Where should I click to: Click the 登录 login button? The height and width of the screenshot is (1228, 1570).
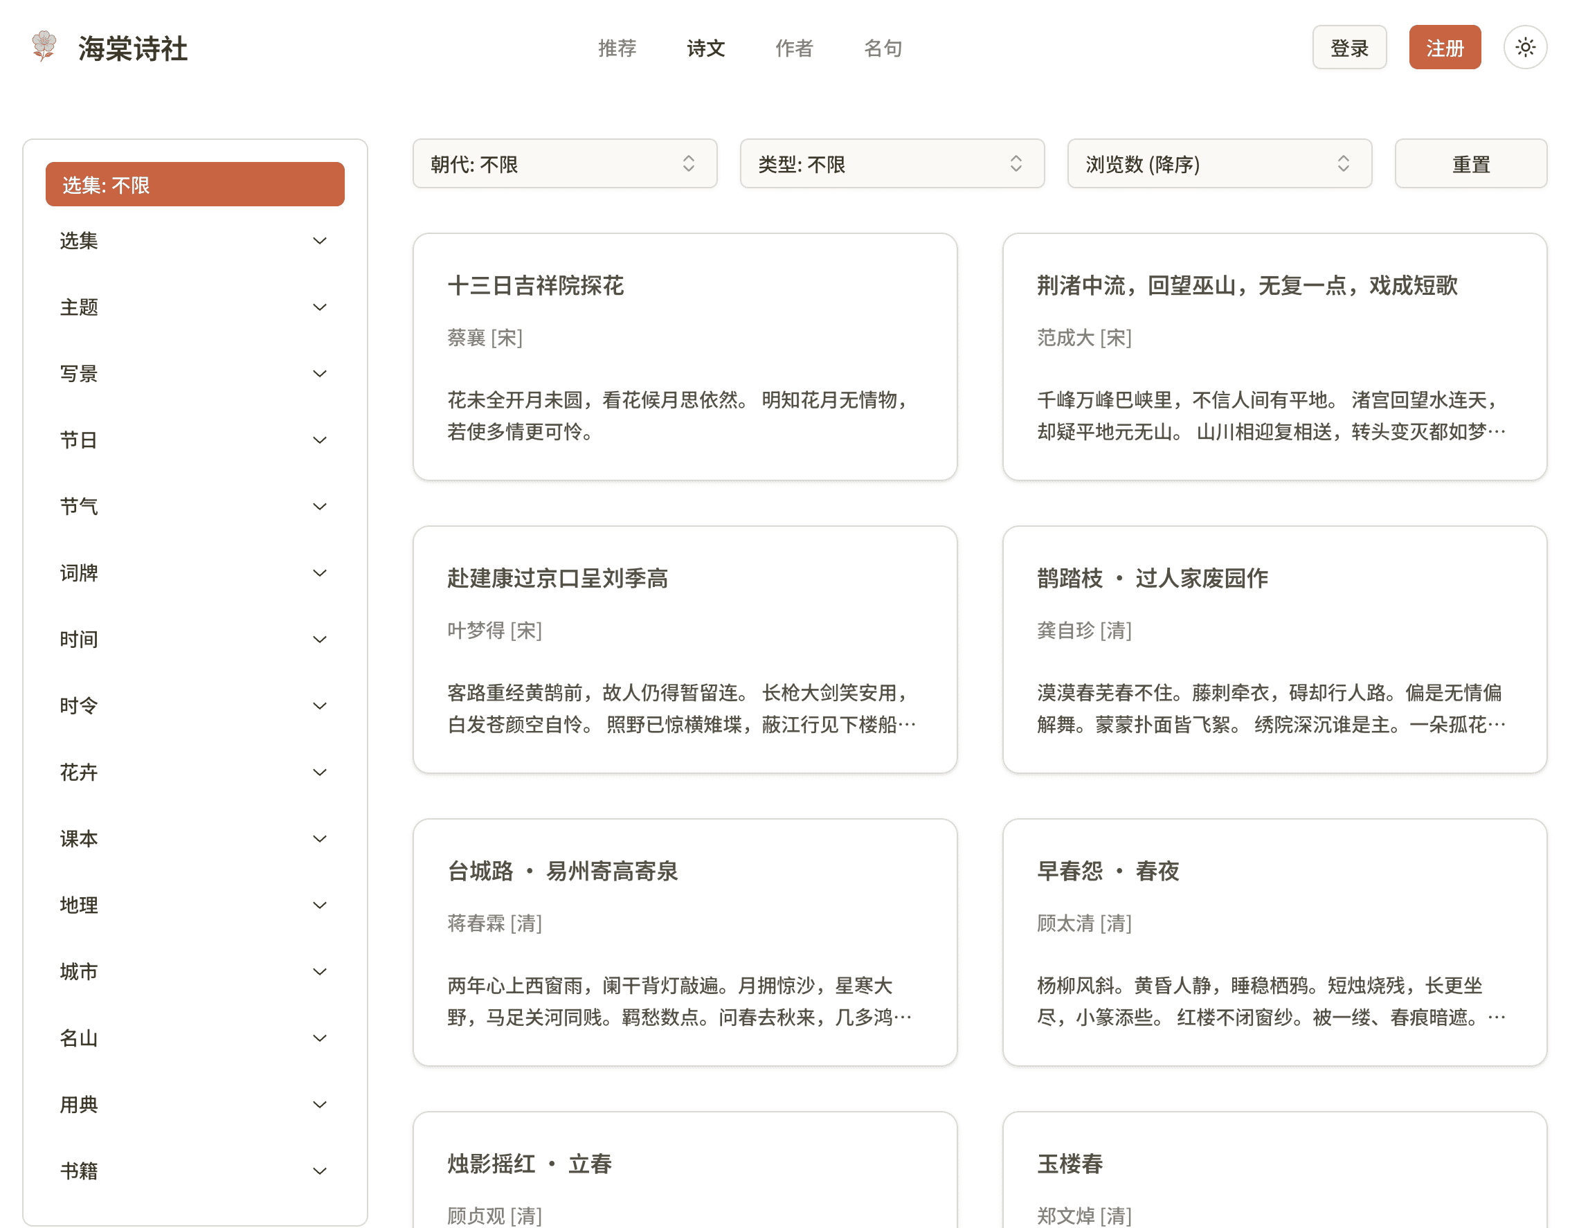click(1349, 47)
